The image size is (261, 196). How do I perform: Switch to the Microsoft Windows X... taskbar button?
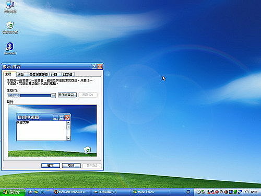72,192
